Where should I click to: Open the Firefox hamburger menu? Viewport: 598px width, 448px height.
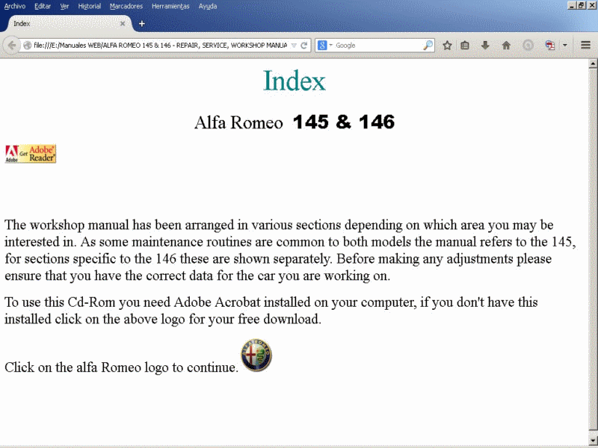(x=586, y=46)
